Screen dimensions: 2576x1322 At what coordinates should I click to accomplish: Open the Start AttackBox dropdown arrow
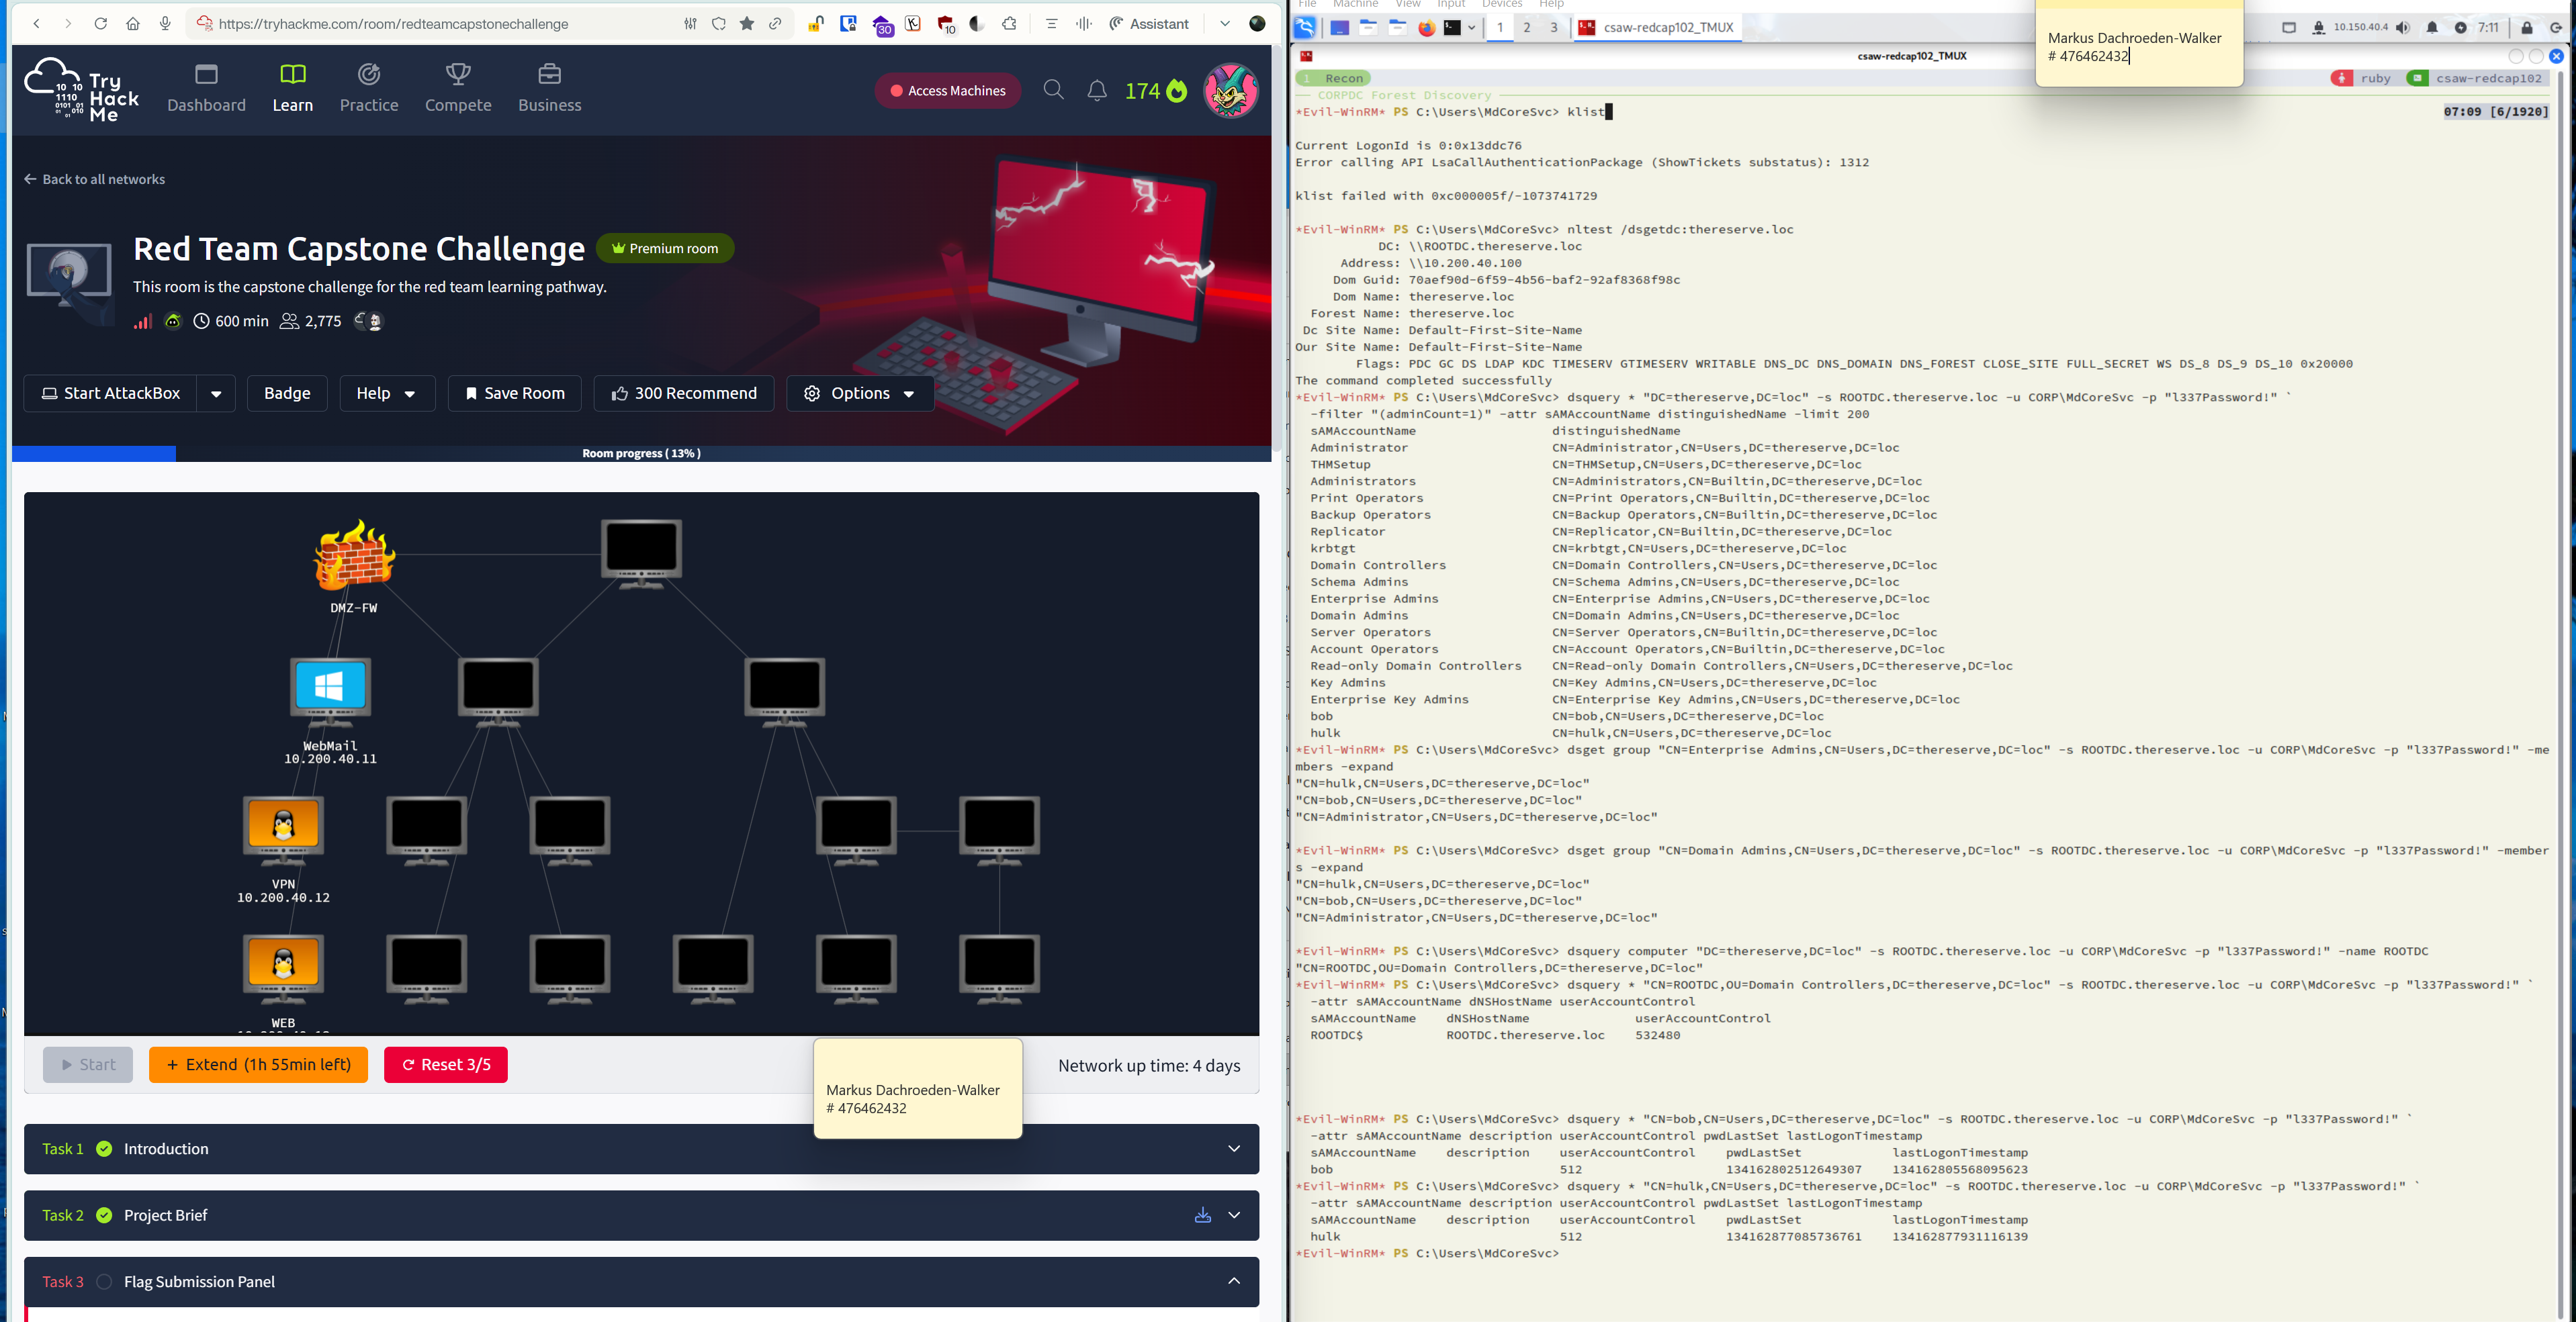click(216, 393)
